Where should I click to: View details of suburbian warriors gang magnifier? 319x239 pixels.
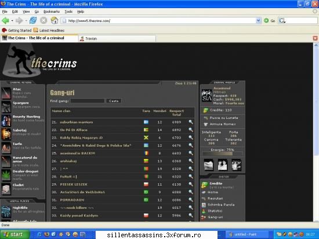[x=191, y=122]
